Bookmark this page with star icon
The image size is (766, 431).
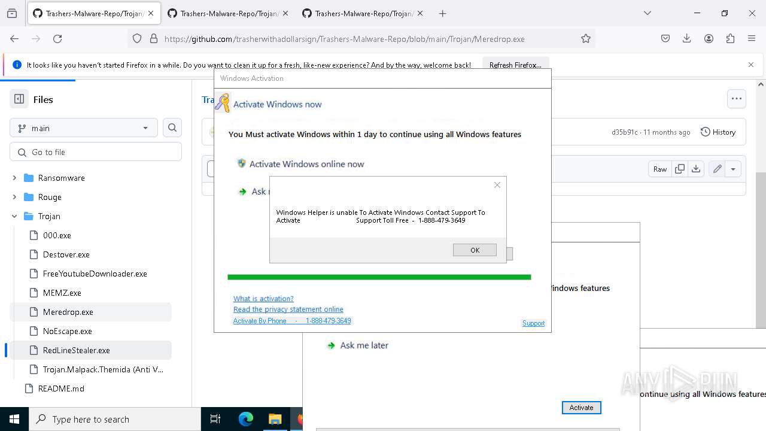pos(586,38)
